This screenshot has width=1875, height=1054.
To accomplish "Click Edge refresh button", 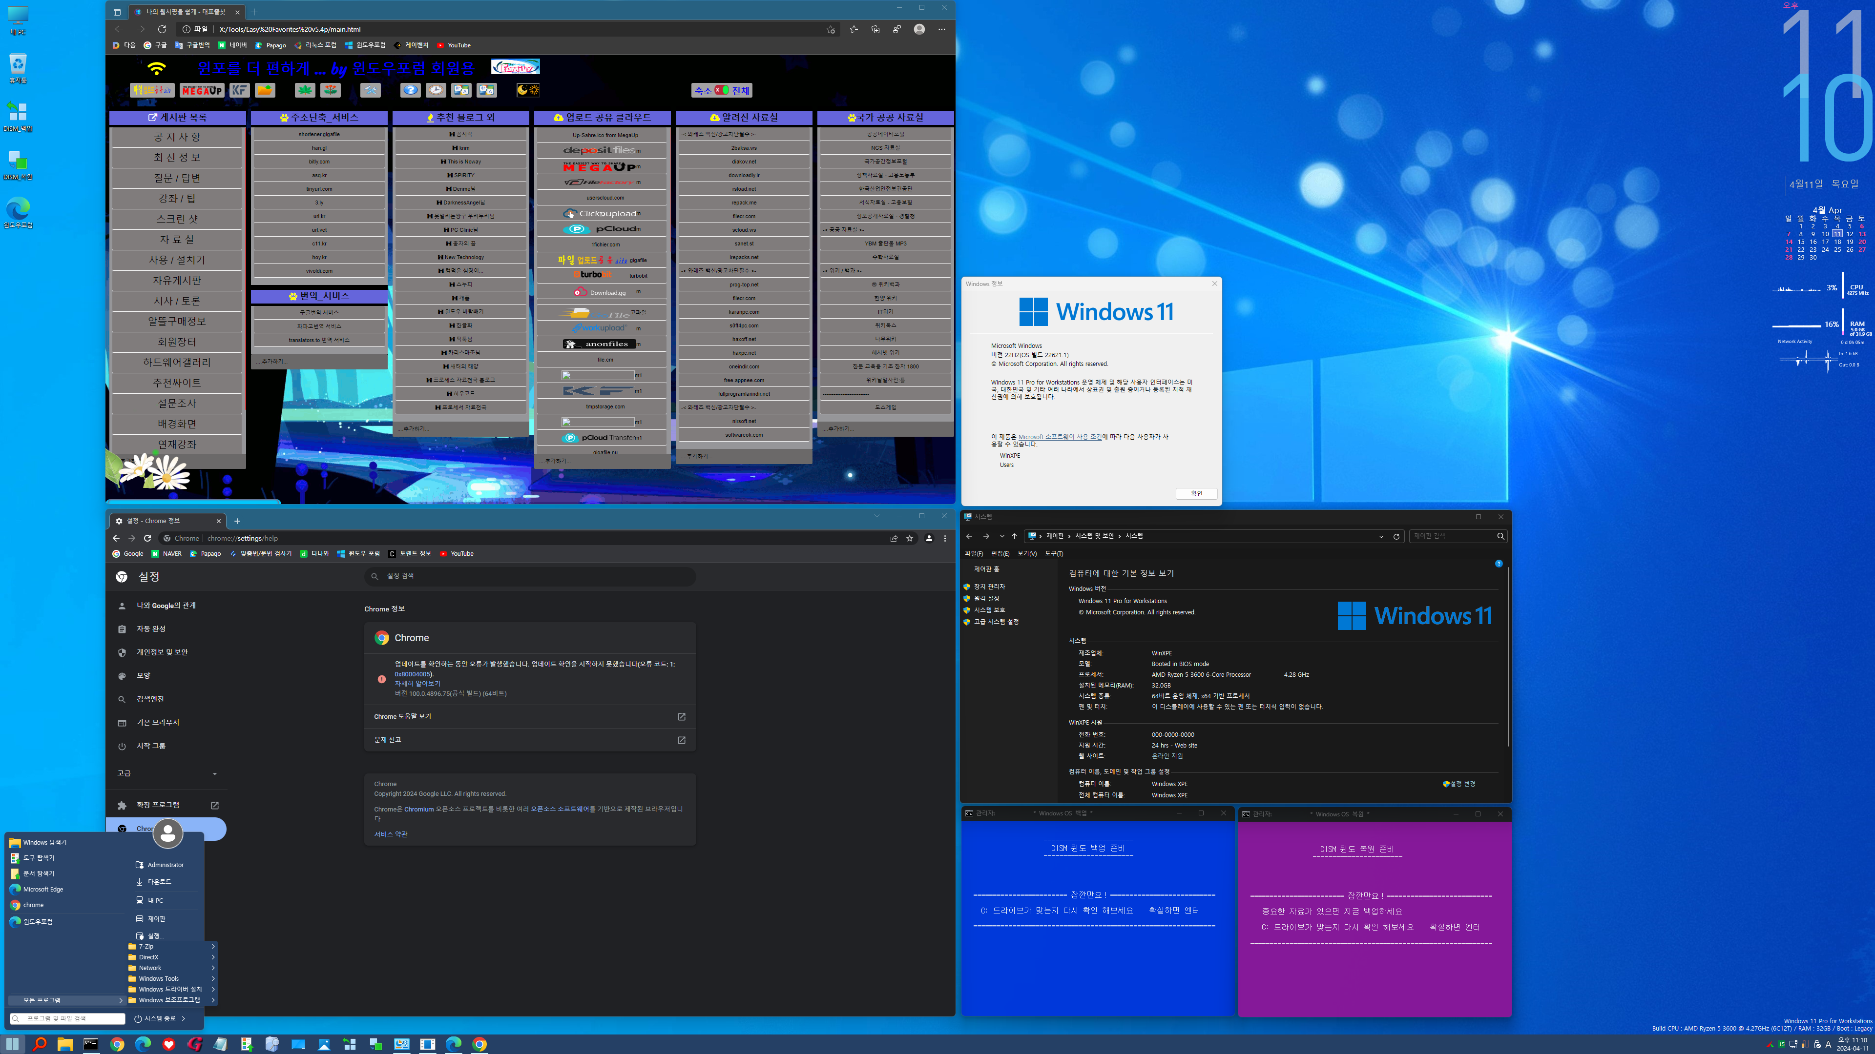I will click(162, 29).
